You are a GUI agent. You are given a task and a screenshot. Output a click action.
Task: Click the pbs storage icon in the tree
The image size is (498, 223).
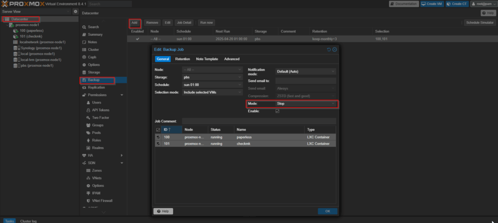15,66
